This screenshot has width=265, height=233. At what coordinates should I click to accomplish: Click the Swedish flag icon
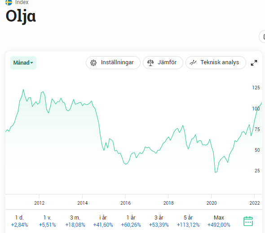pos(9,2)
